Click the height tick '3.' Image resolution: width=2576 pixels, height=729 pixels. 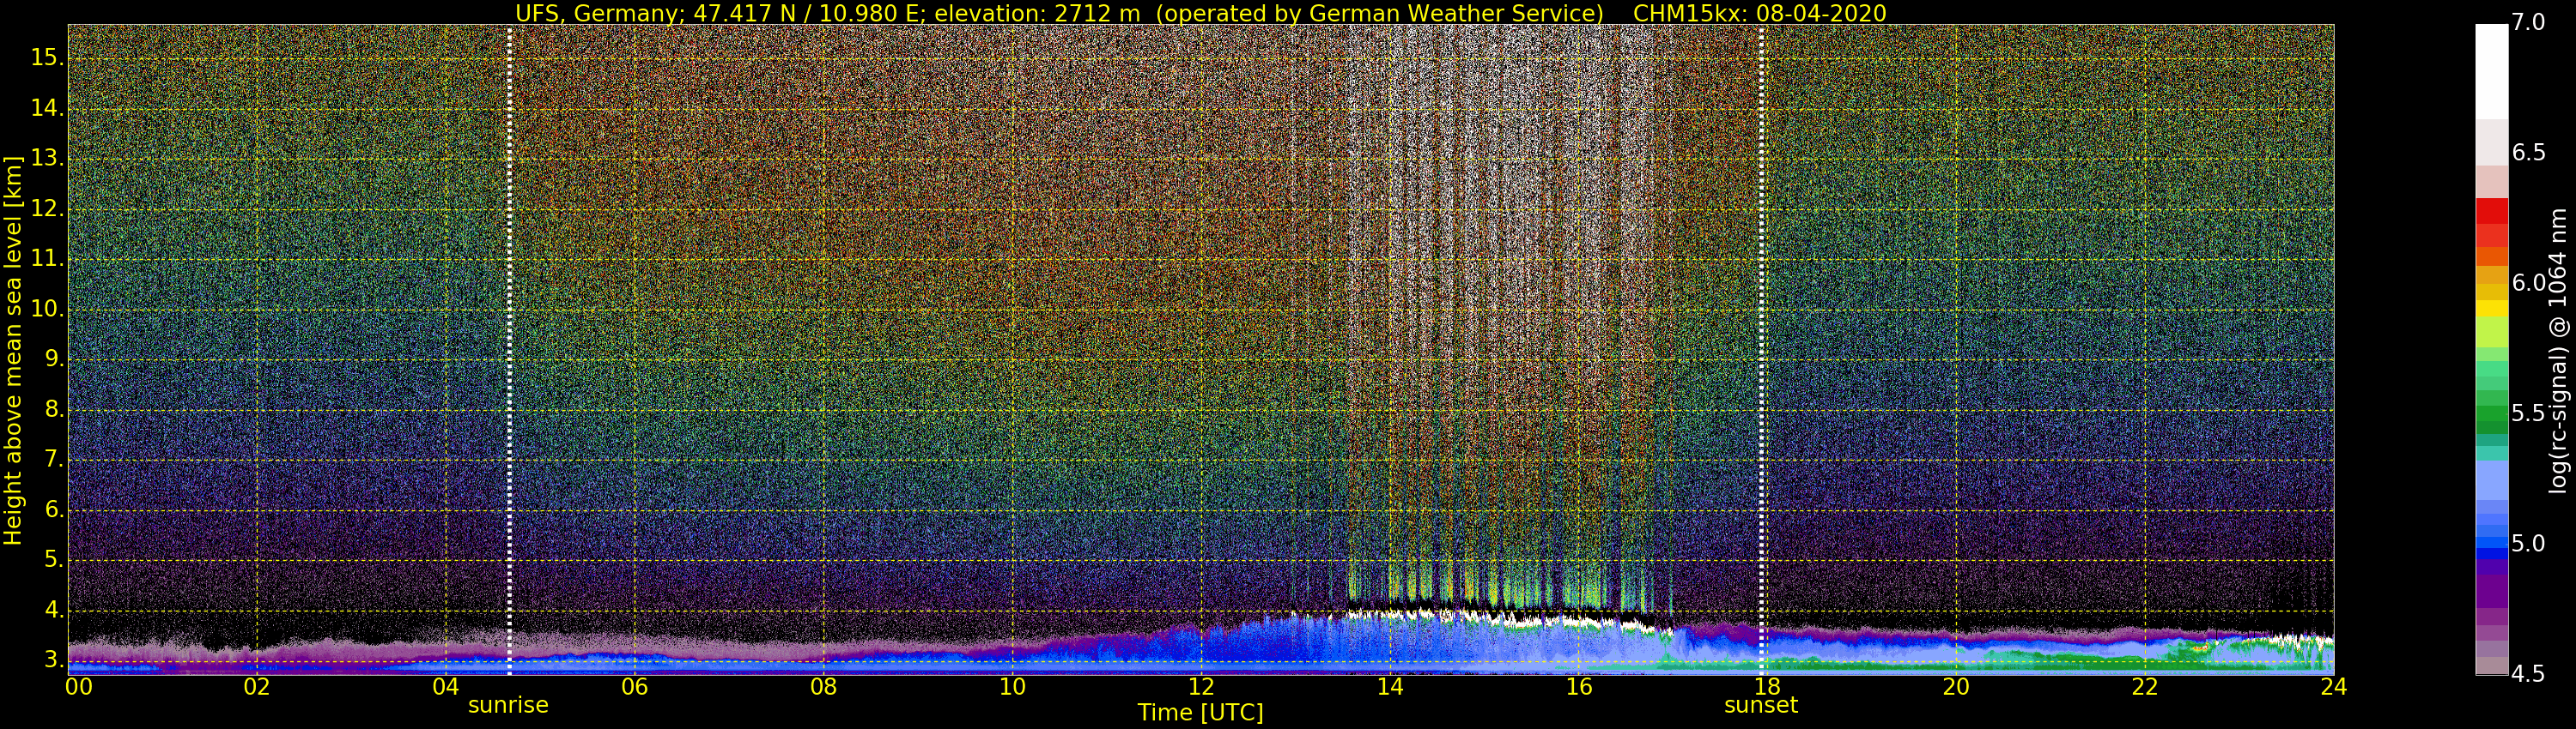(x=53, y=660)
